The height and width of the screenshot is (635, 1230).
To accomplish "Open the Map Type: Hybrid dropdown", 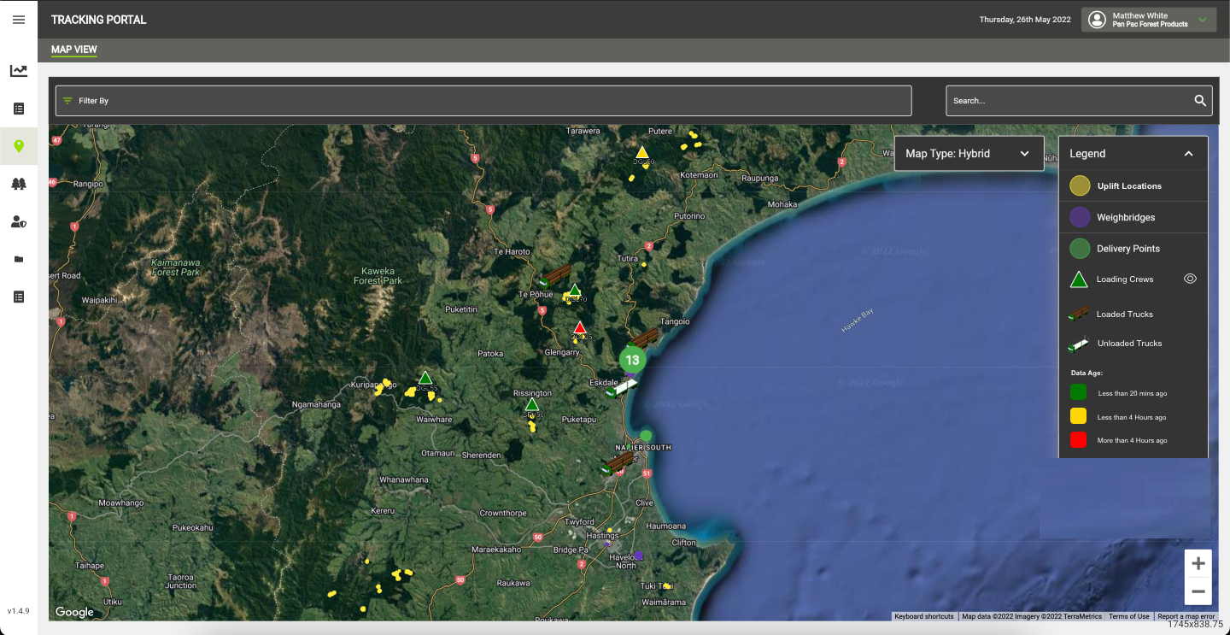I will click(x=969, y=153).
